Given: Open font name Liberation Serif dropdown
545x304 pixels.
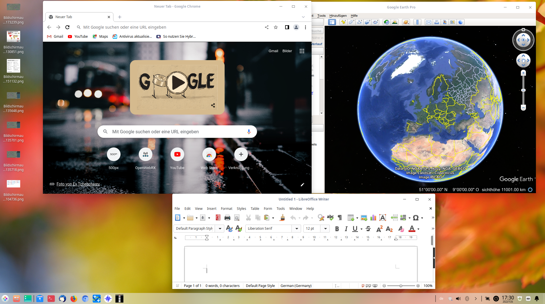Looking at the screenshot, I should pos(297,229).
